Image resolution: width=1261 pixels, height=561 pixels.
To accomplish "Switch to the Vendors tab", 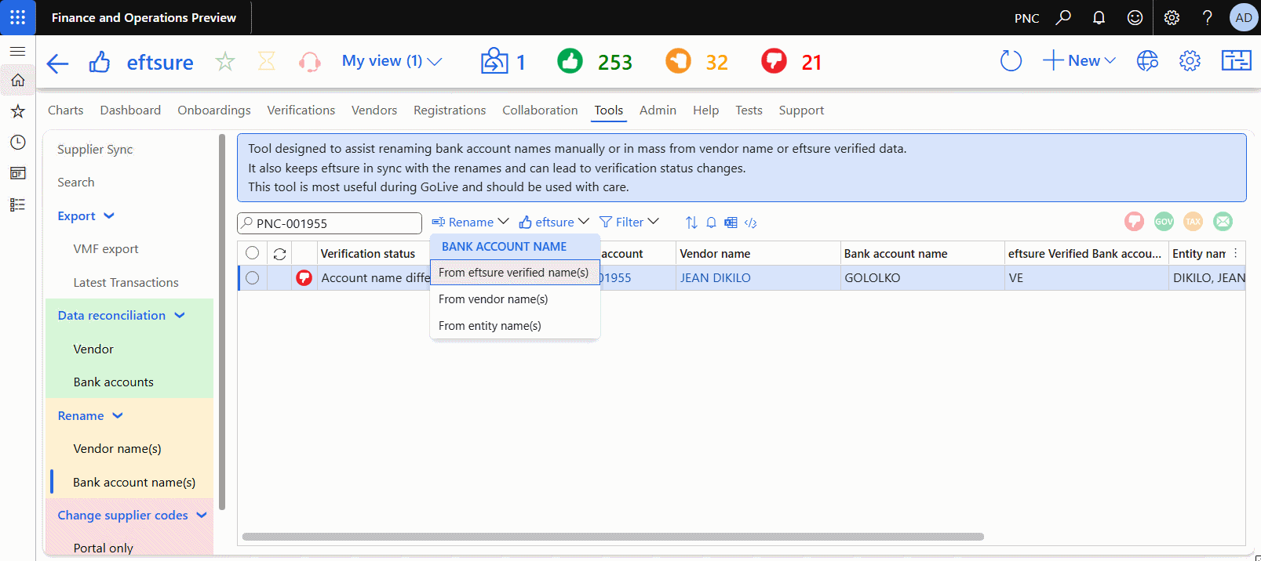I will [374, 110].
